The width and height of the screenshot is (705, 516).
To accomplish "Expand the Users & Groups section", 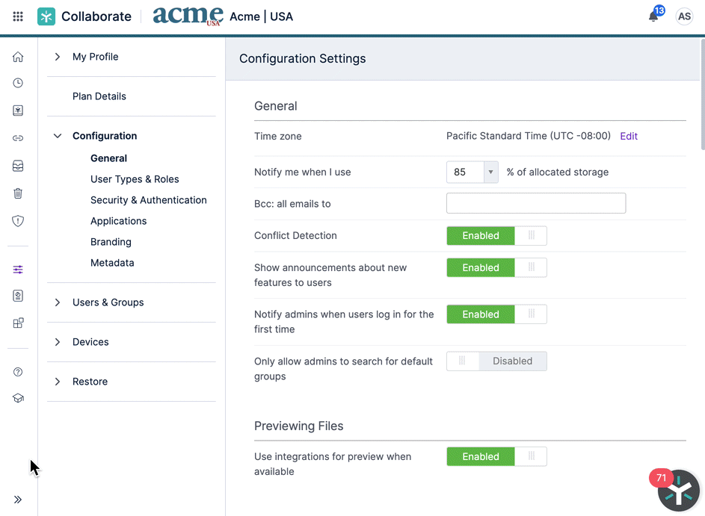I will [58, 302].
